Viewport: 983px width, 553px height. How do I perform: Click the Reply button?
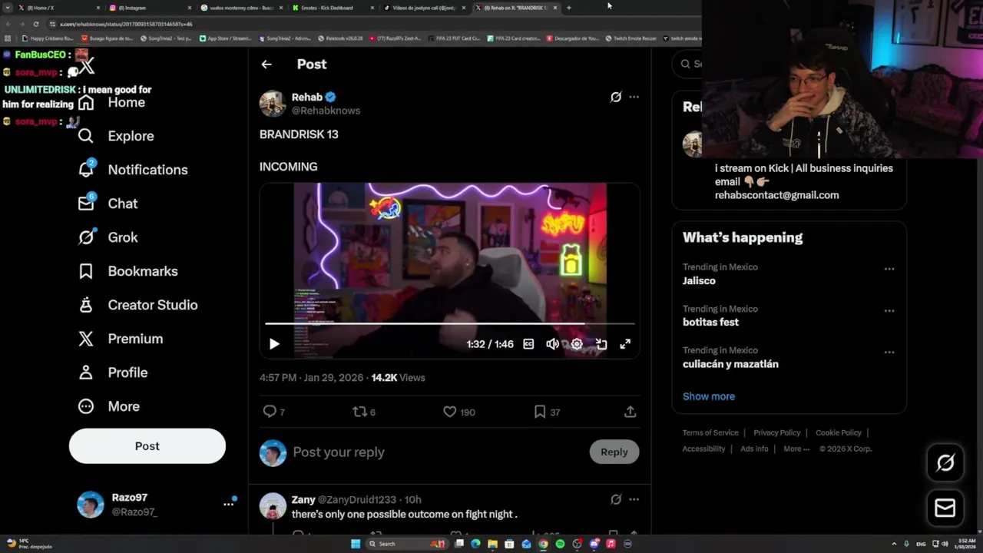point(614,452)
